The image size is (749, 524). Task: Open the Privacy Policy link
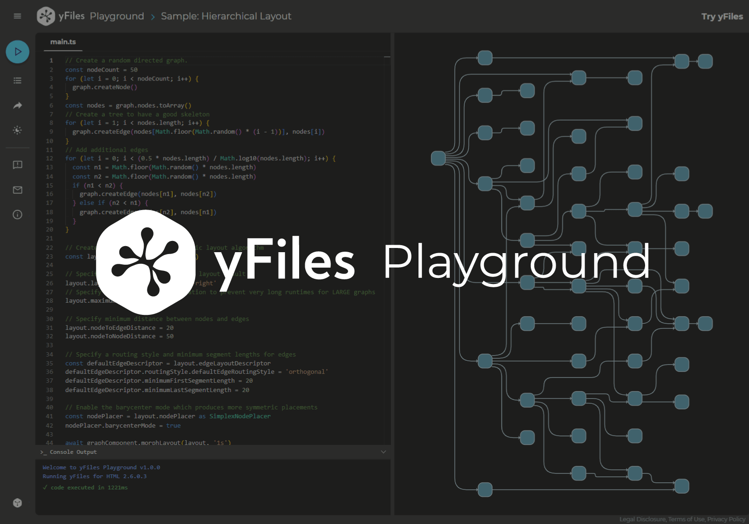[x=726, y=519]
